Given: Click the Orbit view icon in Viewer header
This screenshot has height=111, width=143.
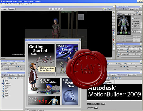Looking at the screenshot, I should (50, 9).
